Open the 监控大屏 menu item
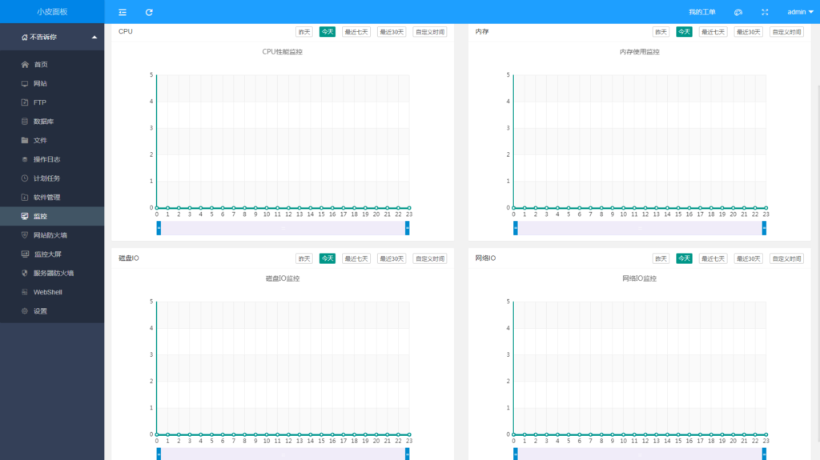This screenshot has height=460, width=820. tap(52, 254)
